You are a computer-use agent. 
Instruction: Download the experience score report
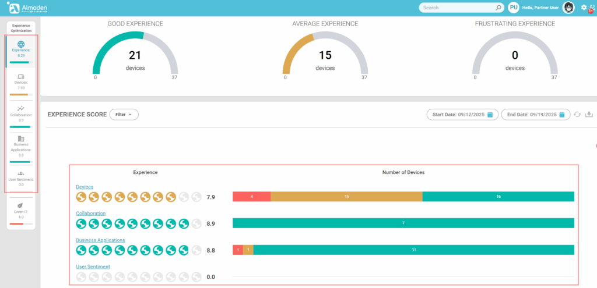[x=589, y=115]
